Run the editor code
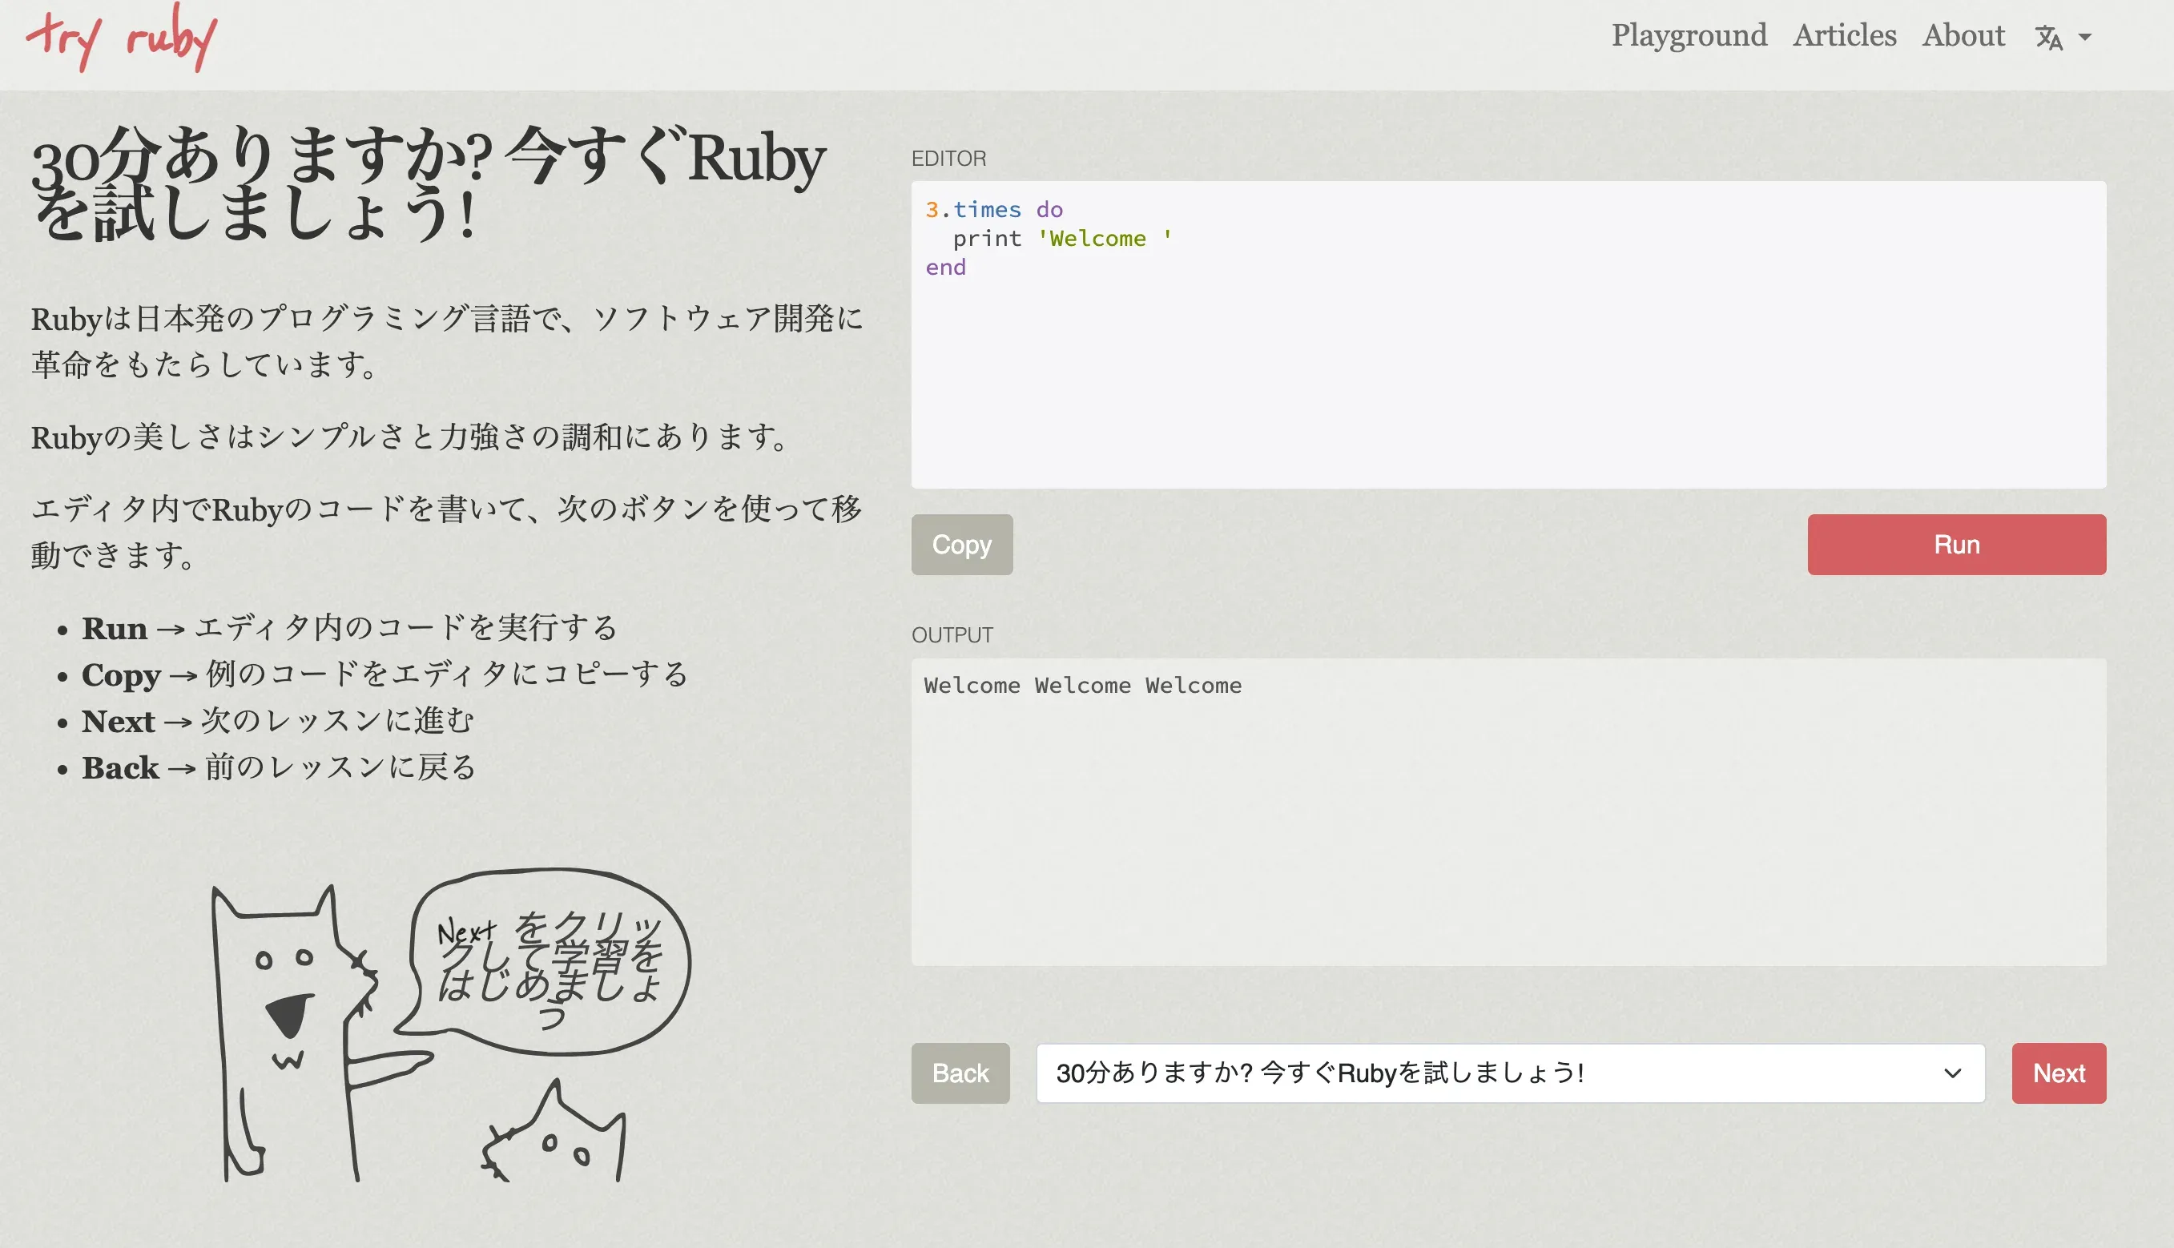The image size is (2174, 1248). coord(1956,544)
